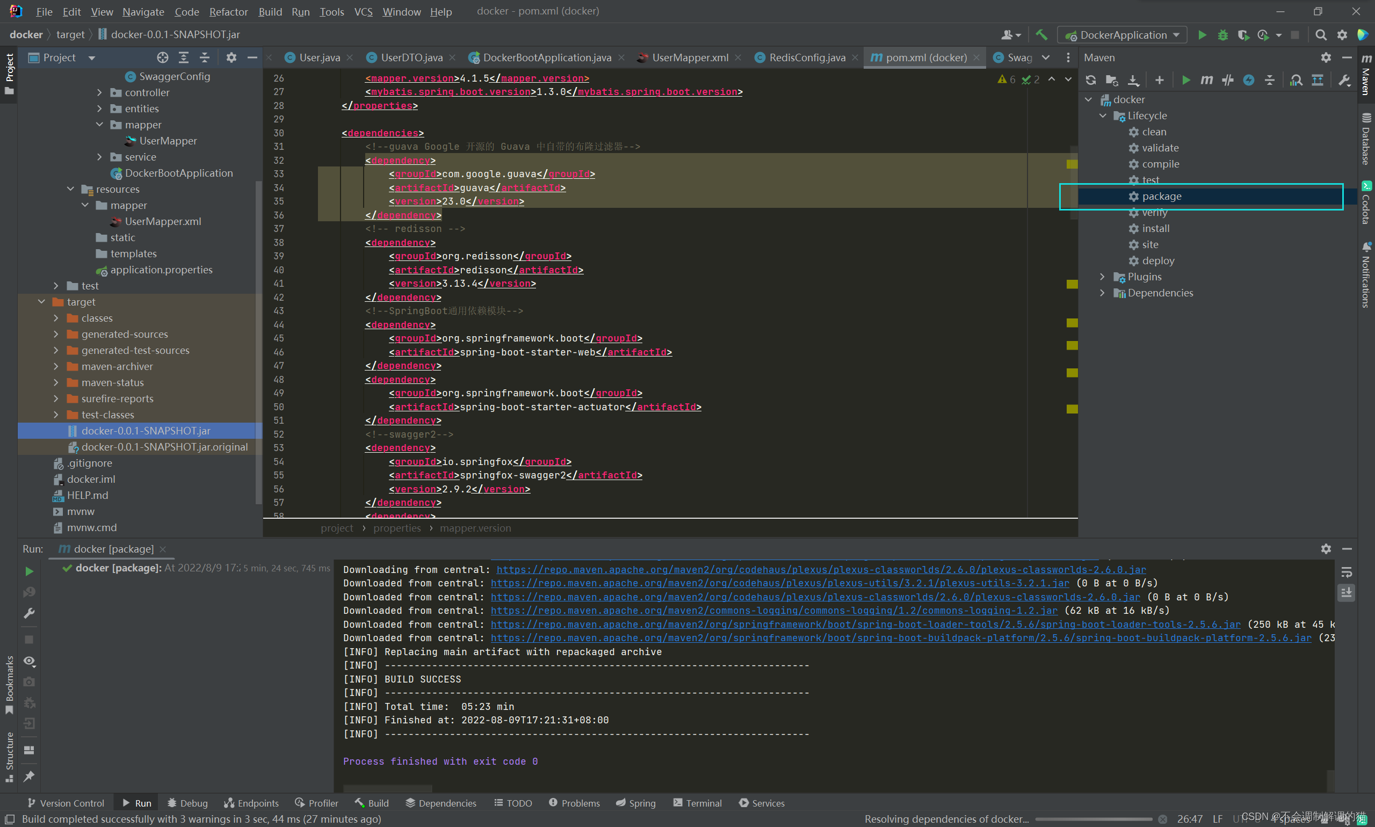The height and width of the screenshot is (827, 1375).
Task: Expand the Dependencies node in Maven panel
Action: 1102,293
